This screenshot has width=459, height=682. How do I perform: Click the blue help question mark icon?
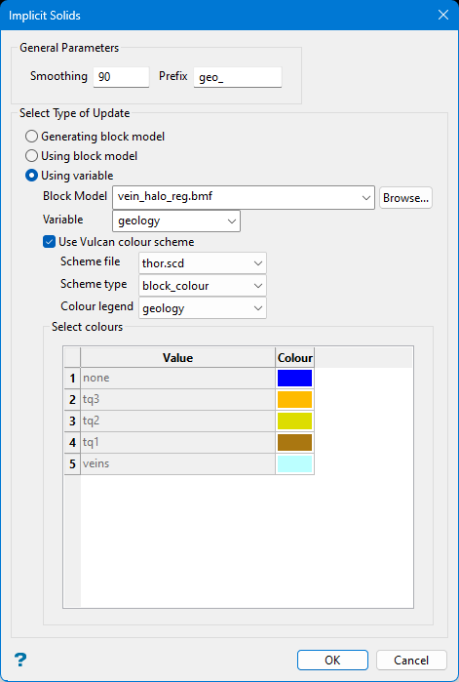20,660
